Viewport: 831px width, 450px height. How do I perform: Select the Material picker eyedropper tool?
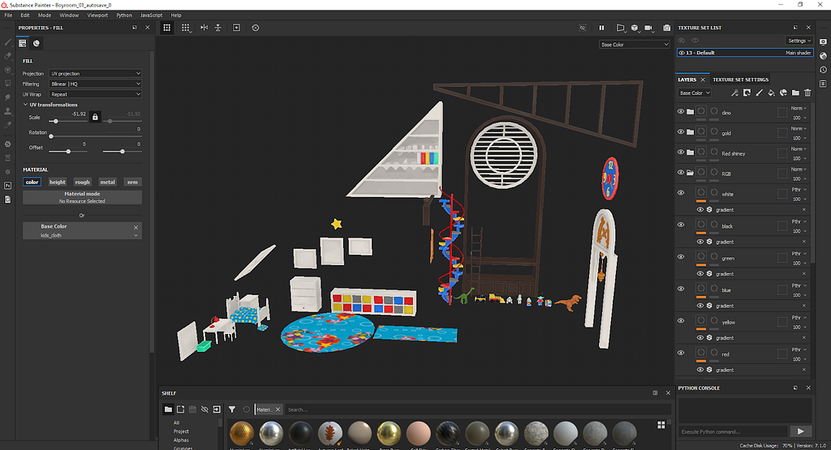[7, 125]
